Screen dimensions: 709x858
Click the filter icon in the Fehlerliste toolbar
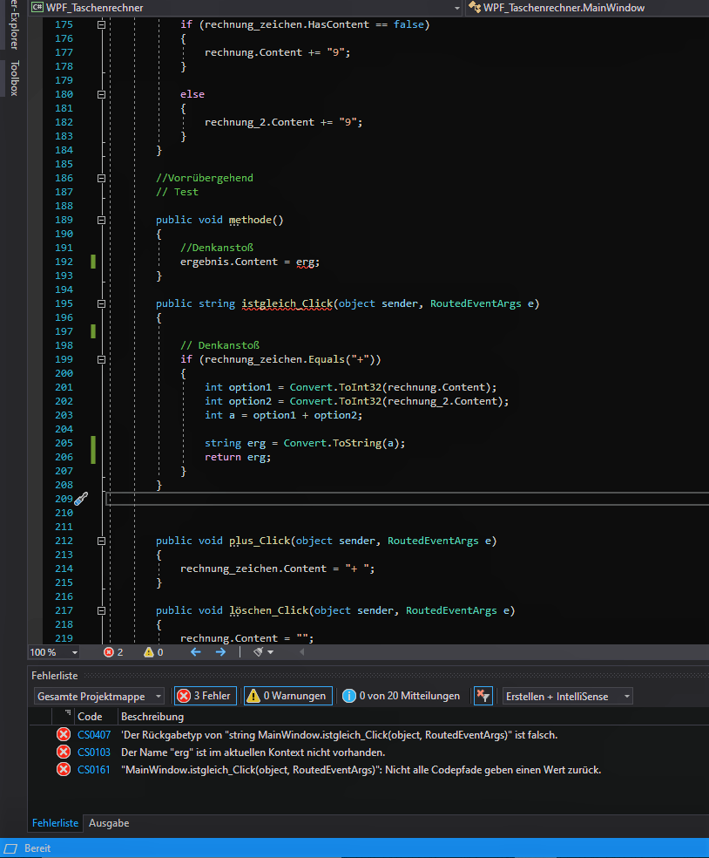(483, 695)
